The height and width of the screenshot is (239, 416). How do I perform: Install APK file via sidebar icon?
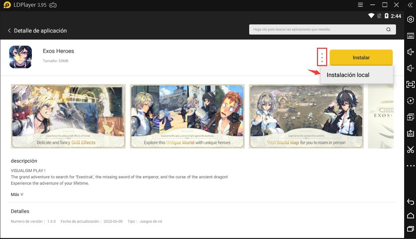(x=410, y=133)
